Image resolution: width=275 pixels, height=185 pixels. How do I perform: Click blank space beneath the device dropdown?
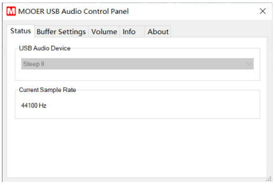point(136,75)
